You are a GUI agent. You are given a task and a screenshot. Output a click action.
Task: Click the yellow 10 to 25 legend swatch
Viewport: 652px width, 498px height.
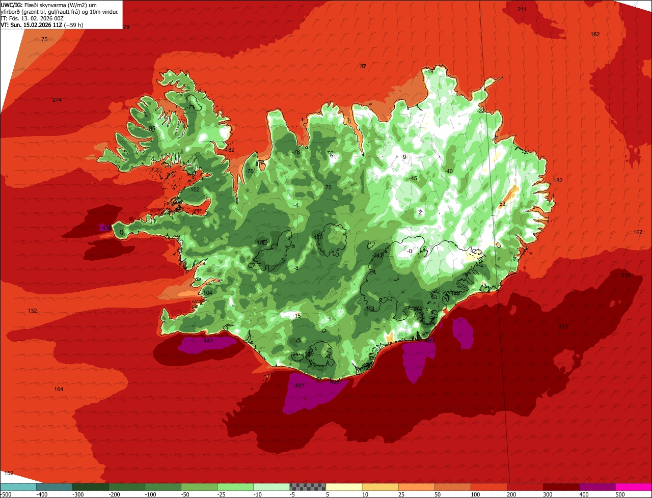(x=380, y=487)
